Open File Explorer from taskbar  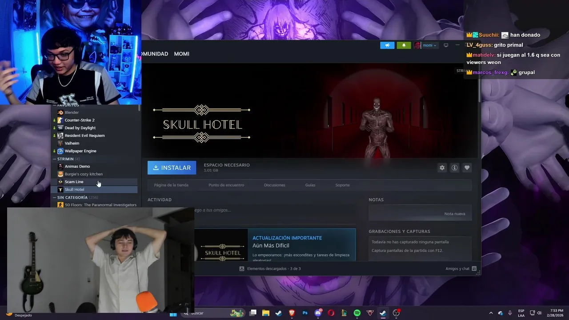[266, 313]
